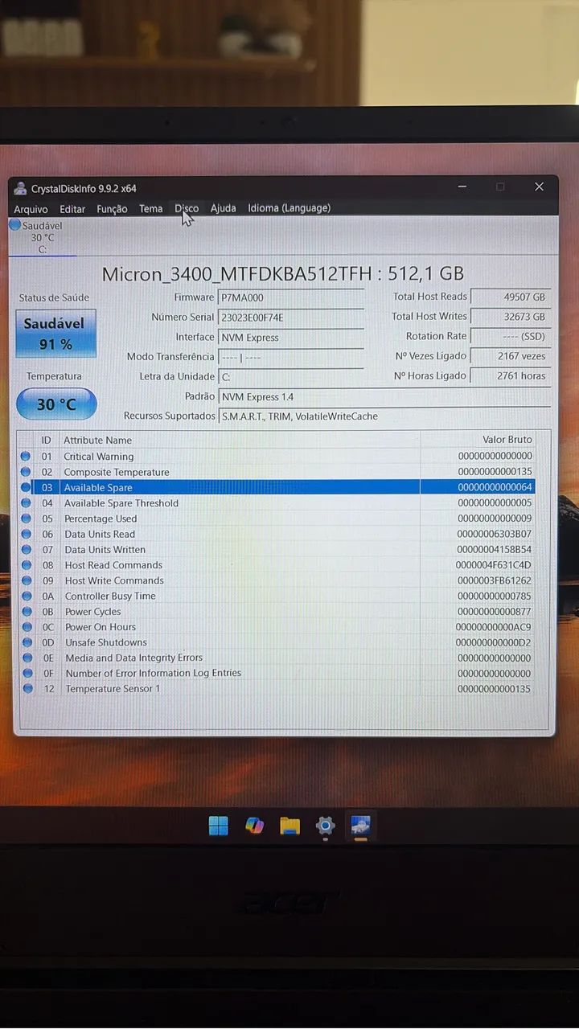
Task: Click the CrystalDiskInfo taskbar icon
Action: pos(361,826)
